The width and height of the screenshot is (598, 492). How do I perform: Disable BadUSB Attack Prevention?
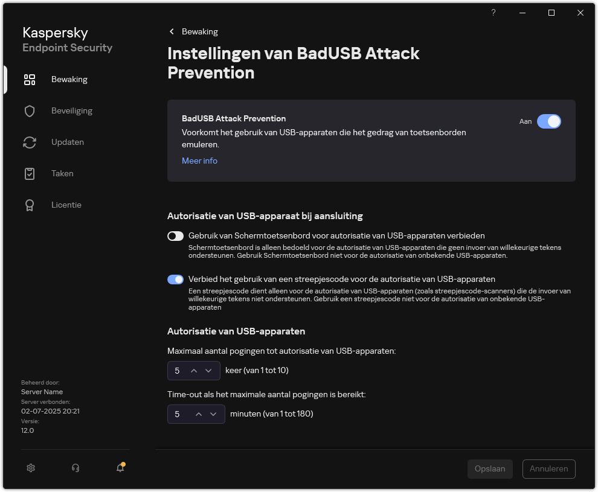tap(549, 121)
